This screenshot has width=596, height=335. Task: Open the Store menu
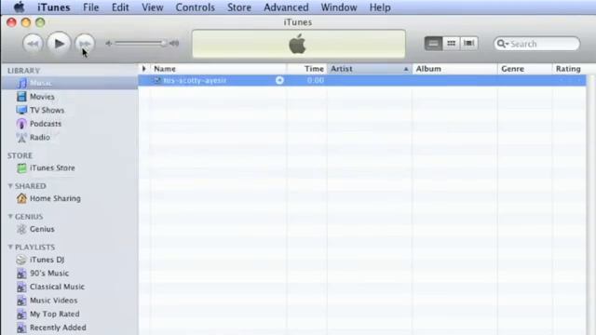click(x=239, y=7)
